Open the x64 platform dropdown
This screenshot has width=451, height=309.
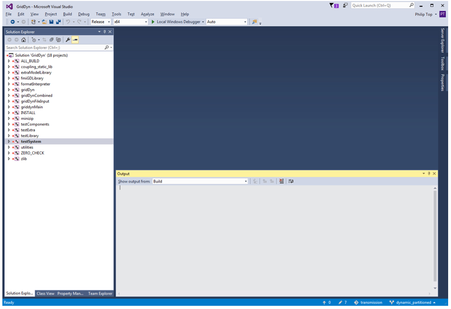tap(130, 22)
